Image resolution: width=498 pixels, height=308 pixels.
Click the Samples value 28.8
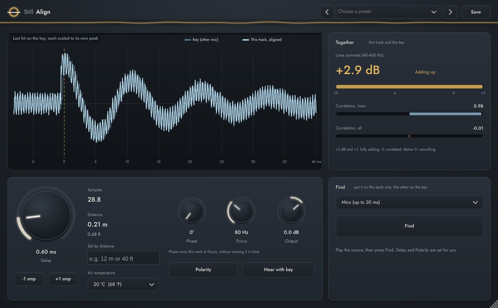94,200
